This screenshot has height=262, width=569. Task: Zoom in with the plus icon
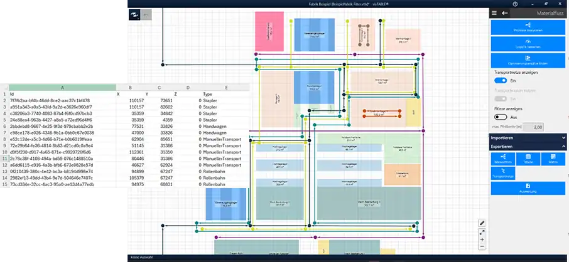point(482,239)
